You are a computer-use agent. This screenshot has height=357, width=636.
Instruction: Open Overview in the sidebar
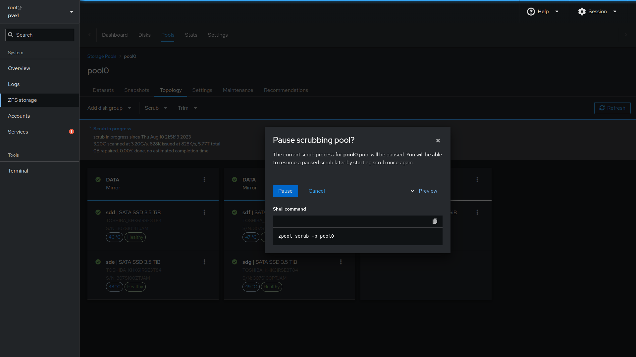pyautogui.click(x=40, y=68)
